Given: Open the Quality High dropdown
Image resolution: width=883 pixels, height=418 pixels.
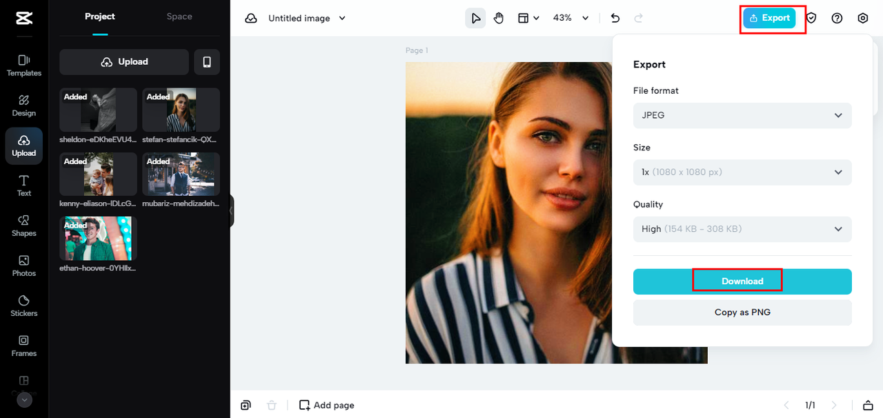Looking at the screenshot, I should click(742, 229).
